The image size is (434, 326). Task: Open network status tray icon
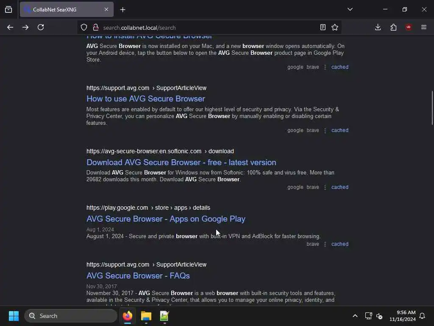pyautogui.click(x=368, y=316)
